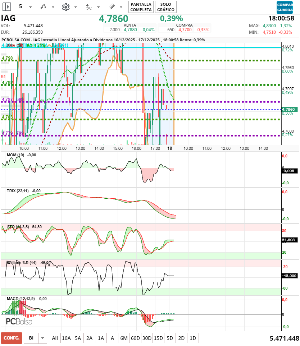Select the candlestick chart type icon
The image size is (300, 346).
coord(42,6)
